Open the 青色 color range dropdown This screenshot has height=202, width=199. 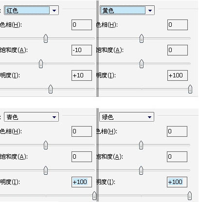(x=31, y=117)
